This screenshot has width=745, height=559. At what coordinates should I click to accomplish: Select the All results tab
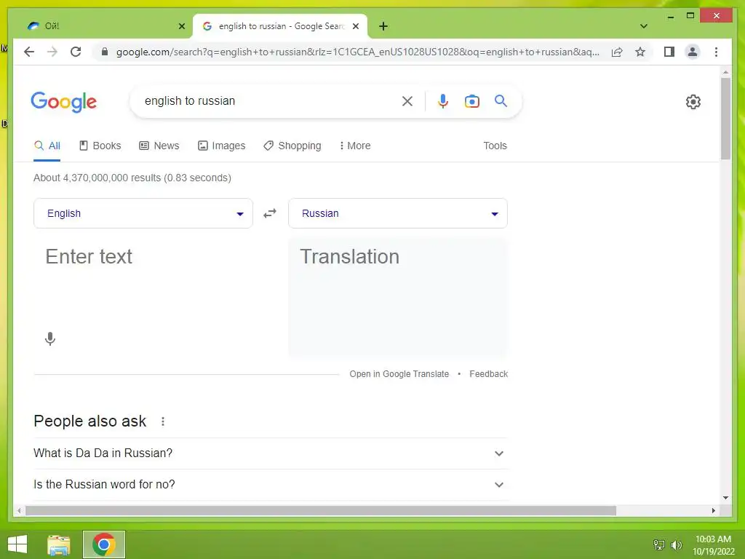[47, 146]
